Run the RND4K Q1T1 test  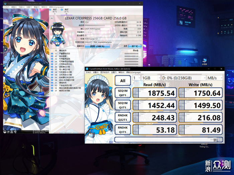pos(123,130)
